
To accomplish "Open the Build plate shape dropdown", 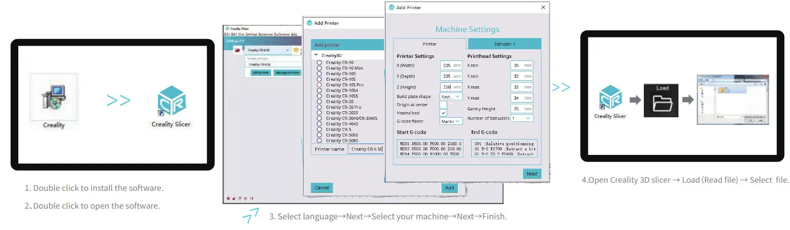I will click(451, 96).
